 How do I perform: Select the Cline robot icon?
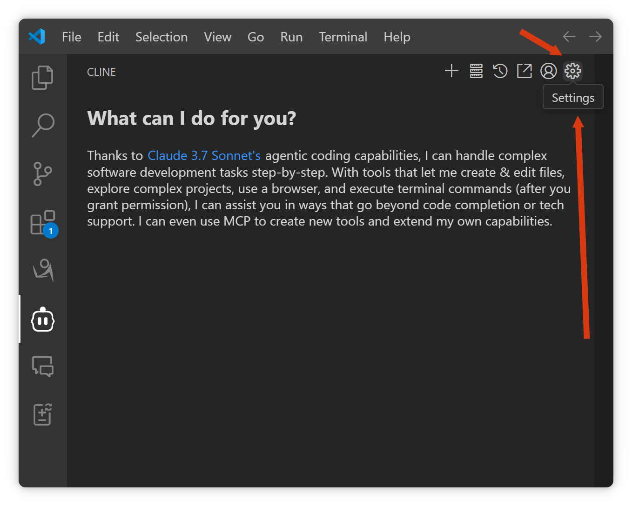42,320
